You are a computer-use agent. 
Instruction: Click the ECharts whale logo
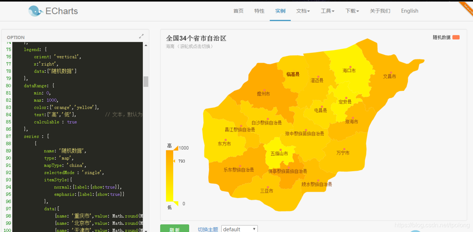[x=35, y=11]
